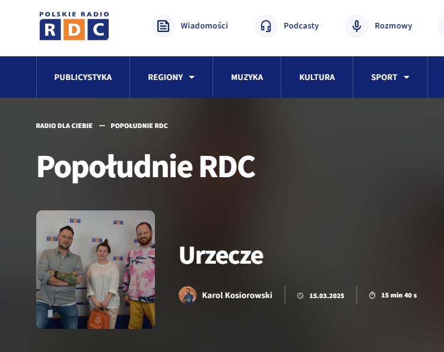
Task: Select the SPORT menu item
Action: [384, 77]
